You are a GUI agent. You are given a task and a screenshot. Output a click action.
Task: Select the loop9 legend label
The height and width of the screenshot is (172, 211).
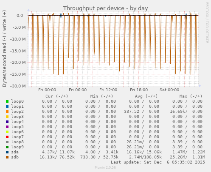tap(17, 147)
